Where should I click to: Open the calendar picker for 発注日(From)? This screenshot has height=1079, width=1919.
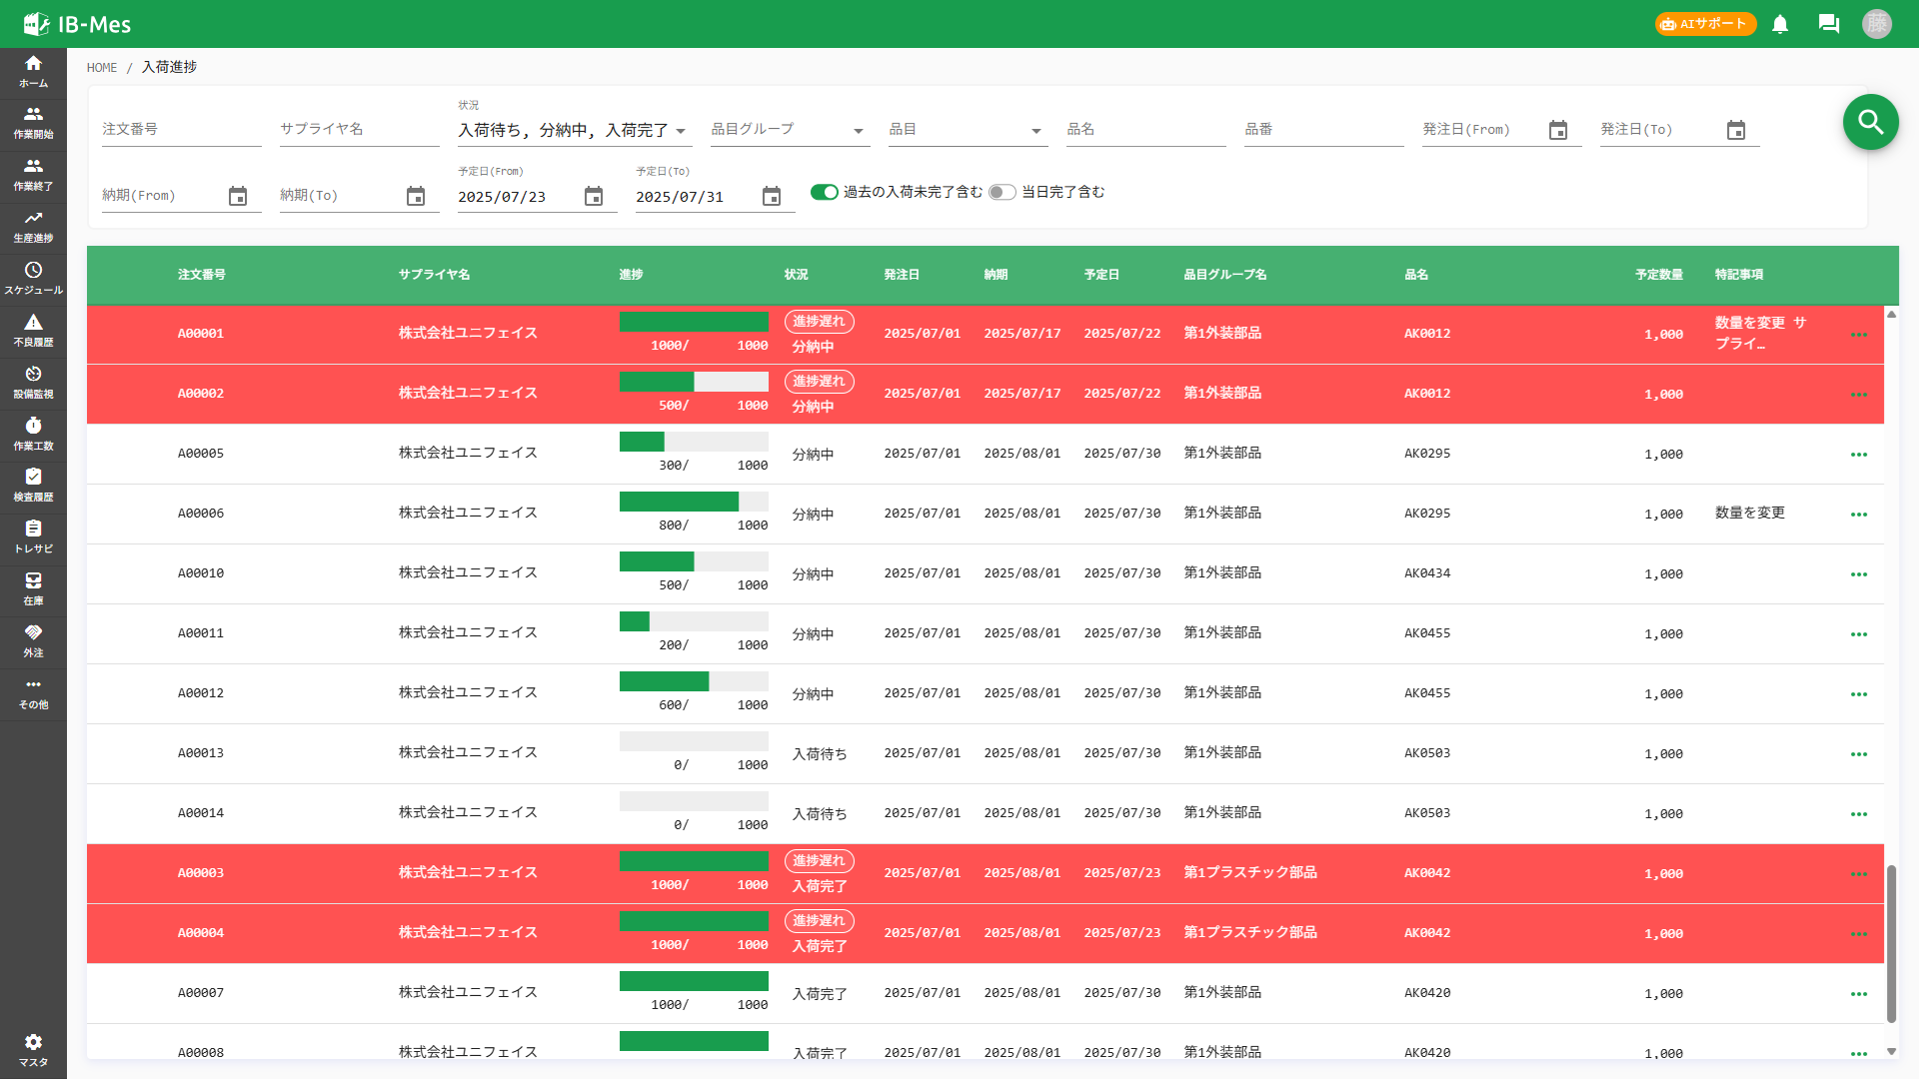pos(1559,129)
